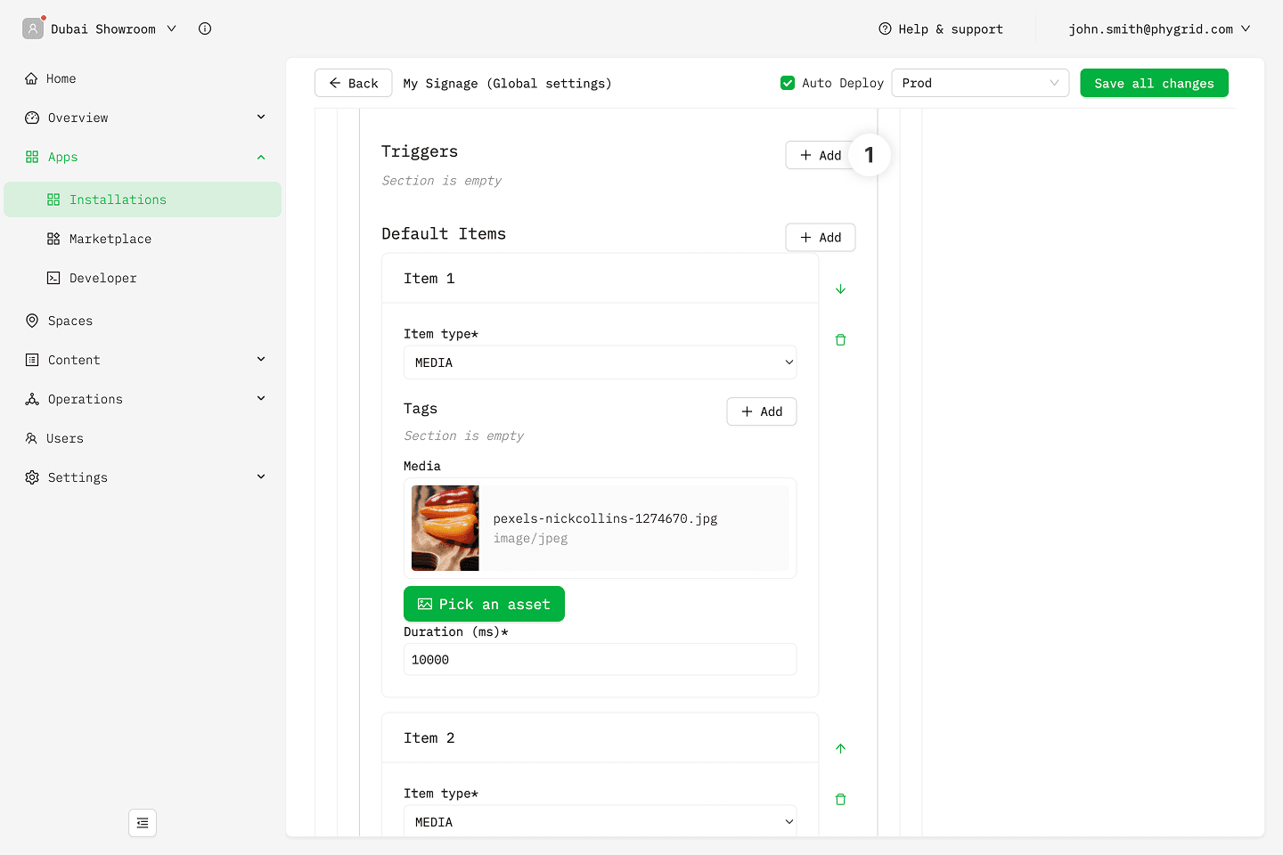This screenshot has width=1283, height=855.
Task: Add a new trigger
Action: click(820, 155)
